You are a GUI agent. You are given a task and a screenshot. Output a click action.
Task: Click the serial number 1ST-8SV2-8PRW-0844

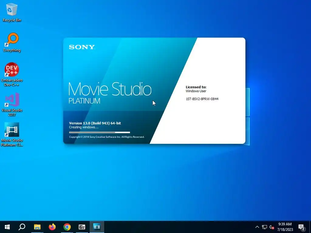202,99
